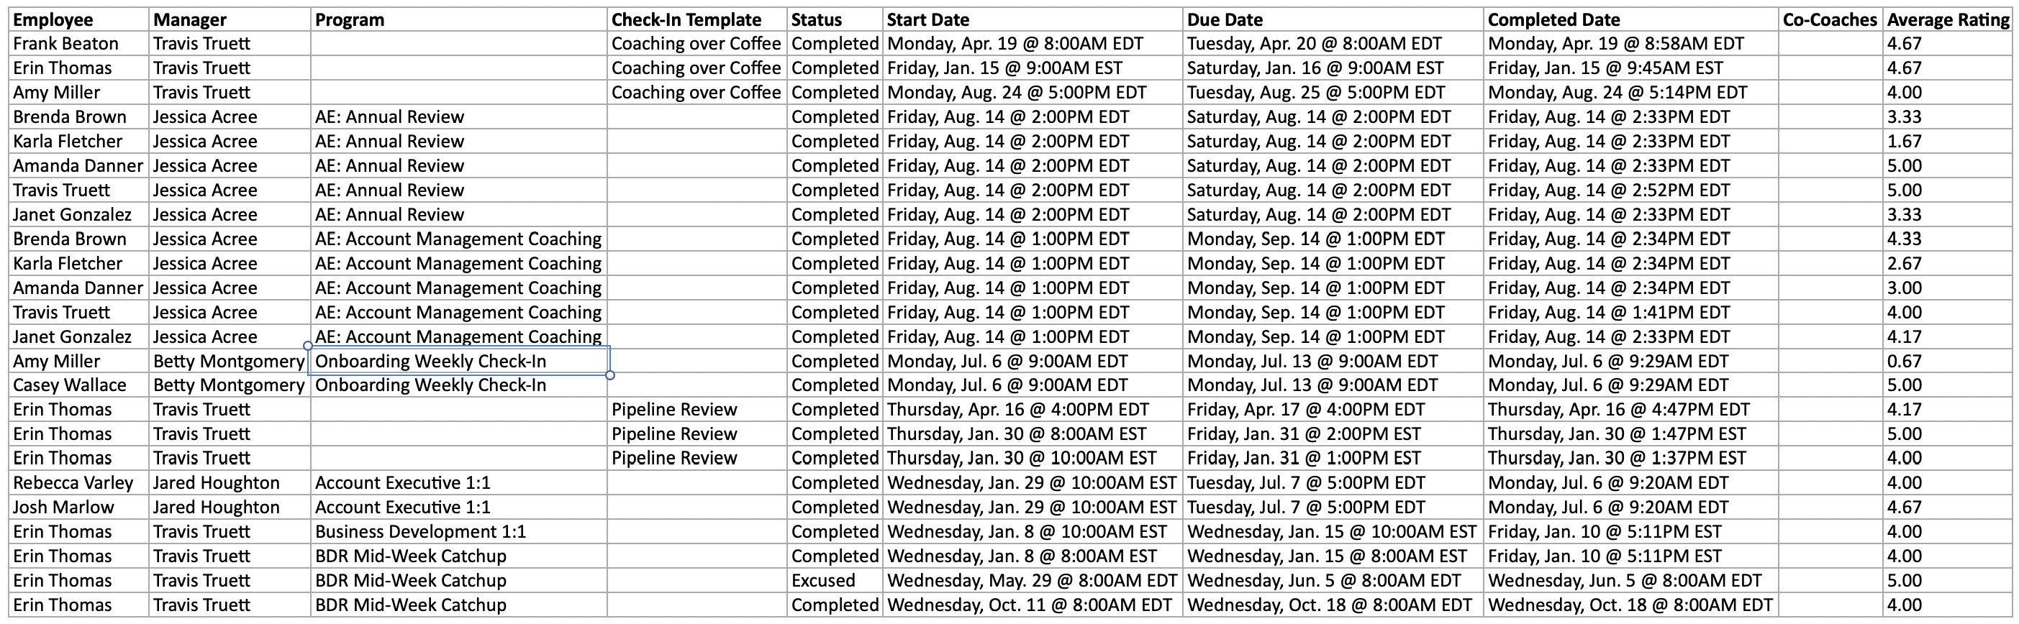Click bottom-right selection handle of highlighted cell
The image size is (2019, 624).
[611, 375]
